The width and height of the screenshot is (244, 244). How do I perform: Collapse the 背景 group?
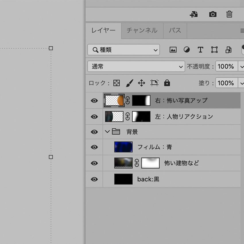107,132
